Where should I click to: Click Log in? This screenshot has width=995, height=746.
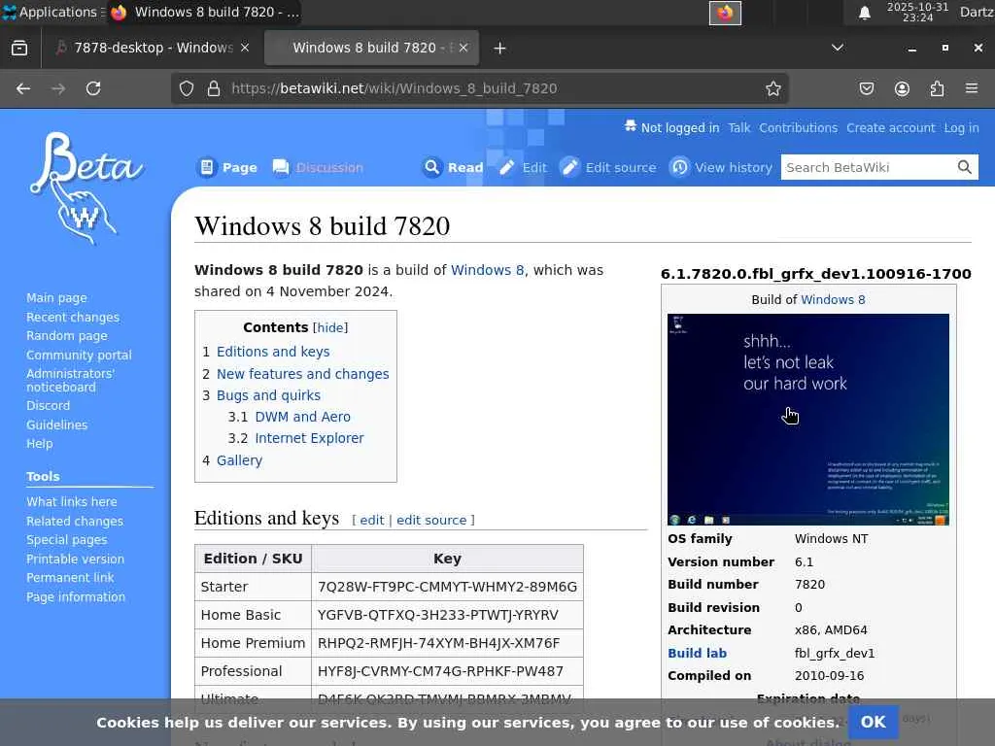(x=961, y=128)
